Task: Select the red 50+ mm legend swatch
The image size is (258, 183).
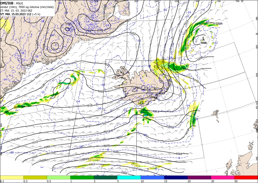Action: click(246, 177)
